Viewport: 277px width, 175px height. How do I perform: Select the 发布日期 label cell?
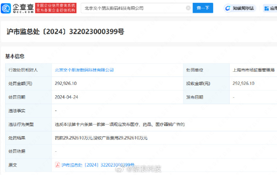click(206, 97)
